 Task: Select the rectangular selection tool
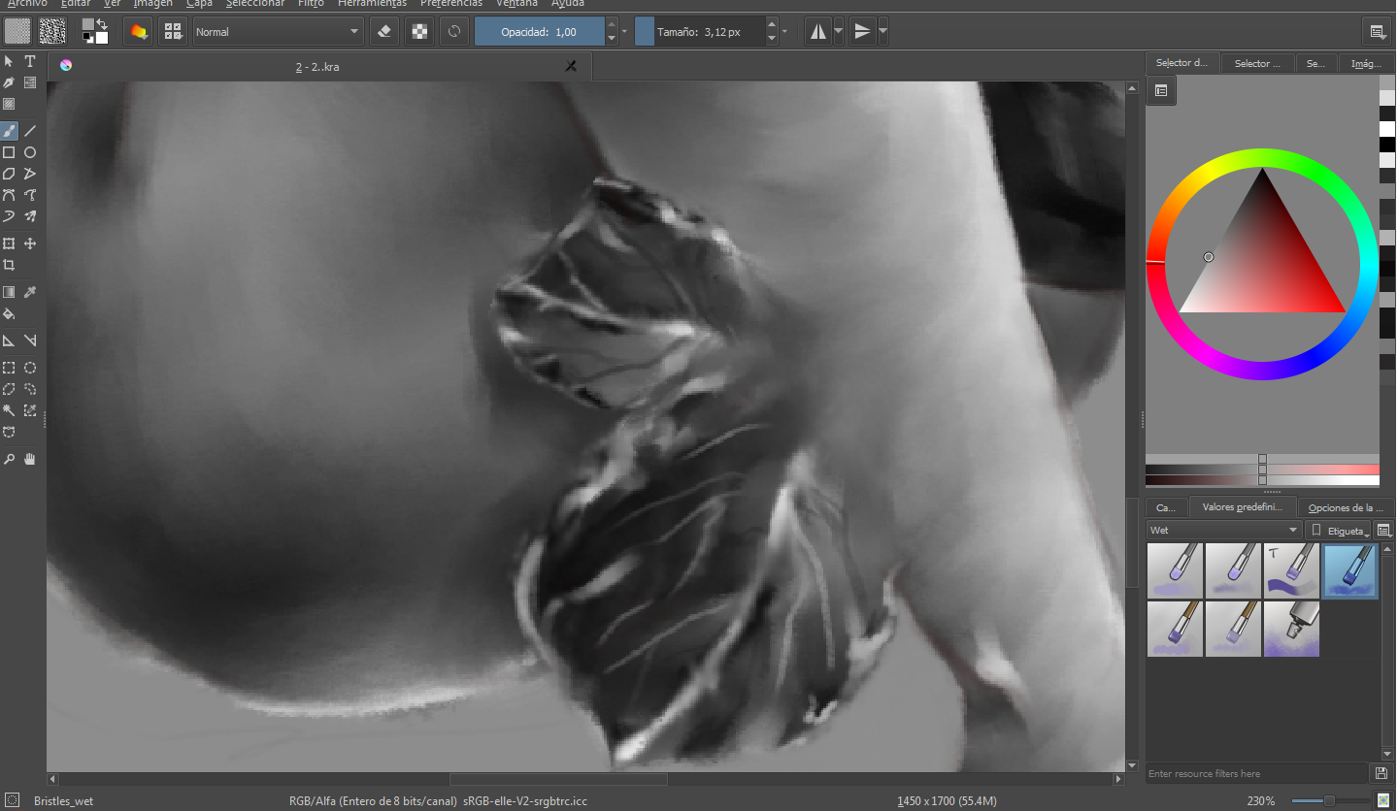[x=9, y=368]
